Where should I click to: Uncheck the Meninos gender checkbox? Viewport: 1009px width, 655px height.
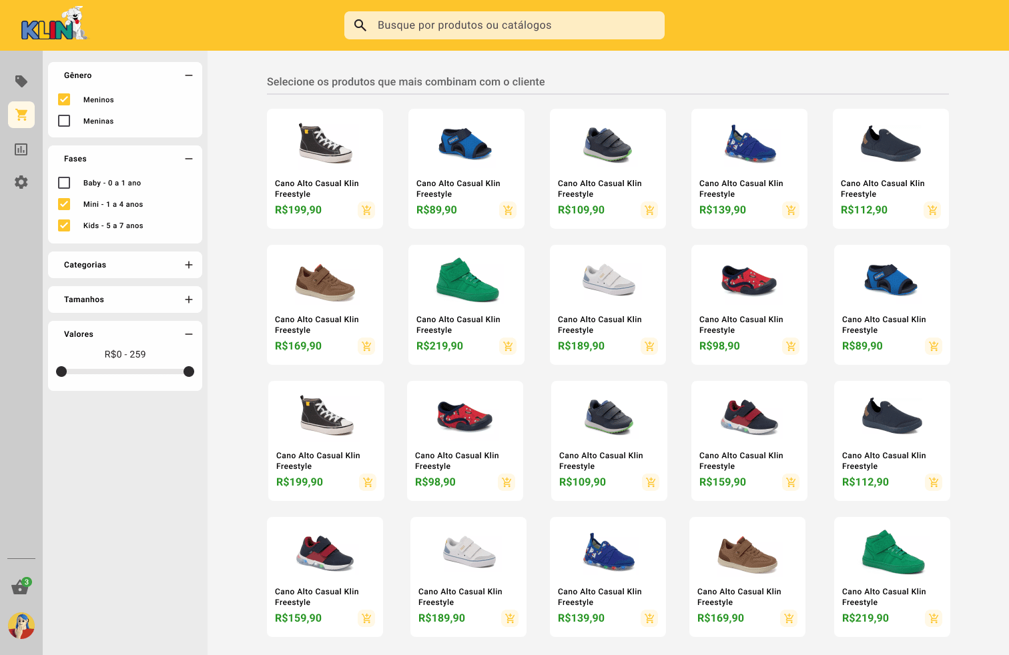[x=64, y=99]
